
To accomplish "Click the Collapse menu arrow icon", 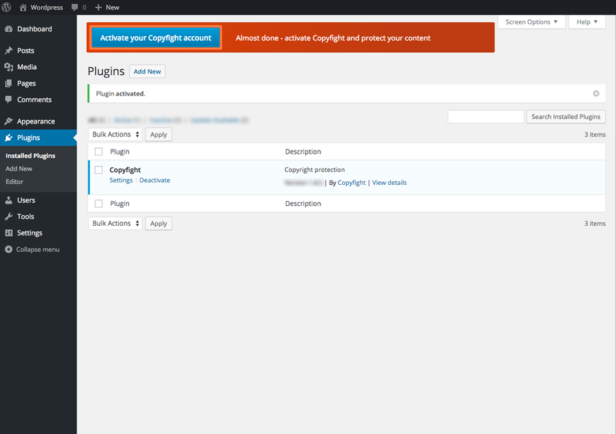I will click(8, 249).
